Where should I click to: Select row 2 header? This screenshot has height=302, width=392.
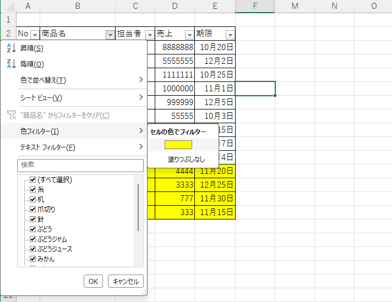[8, 33]
